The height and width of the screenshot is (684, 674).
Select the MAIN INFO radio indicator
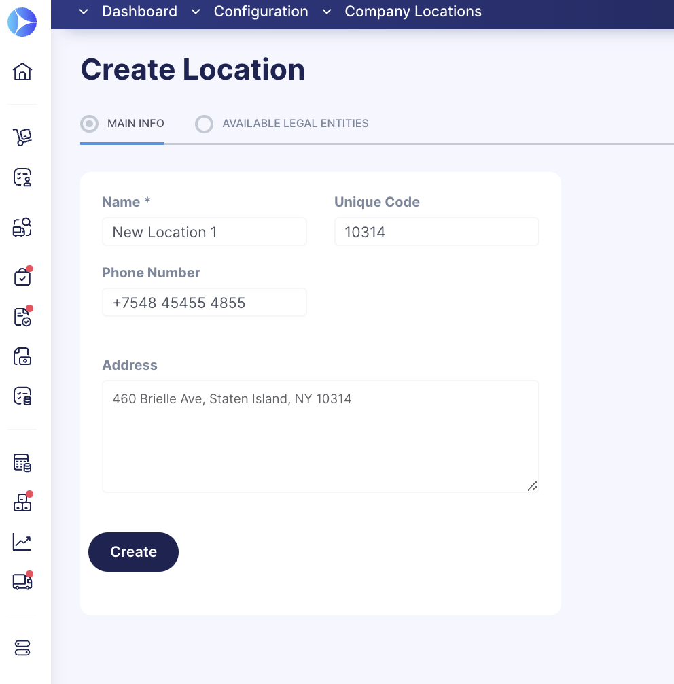click(x=88, y=124)
